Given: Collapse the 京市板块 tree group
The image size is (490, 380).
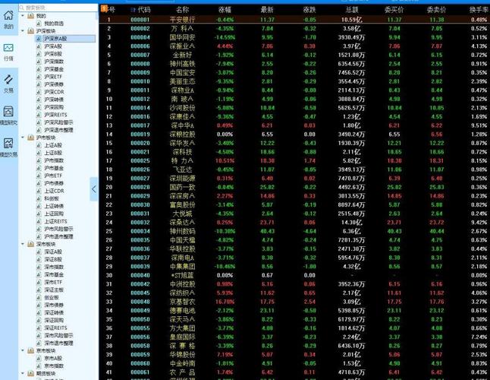Looking at the screenshot, I should tap(23, 350).
